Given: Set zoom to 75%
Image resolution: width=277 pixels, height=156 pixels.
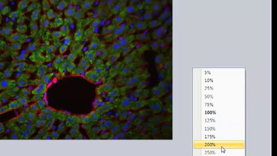Looking at the screenshot, I should [x=219, y=104].
